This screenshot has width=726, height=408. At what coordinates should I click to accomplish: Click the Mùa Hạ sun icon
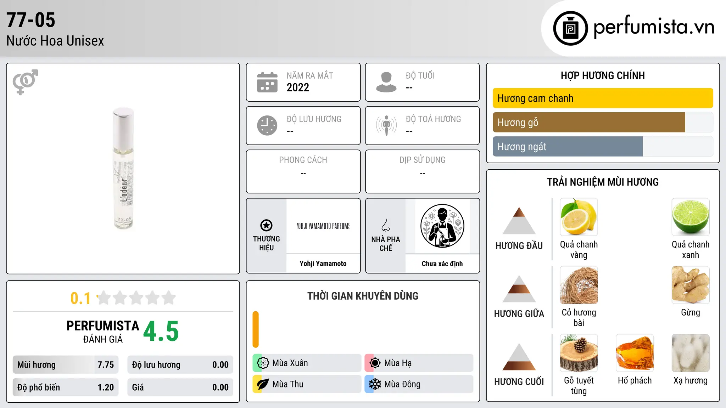coord(375,363)
